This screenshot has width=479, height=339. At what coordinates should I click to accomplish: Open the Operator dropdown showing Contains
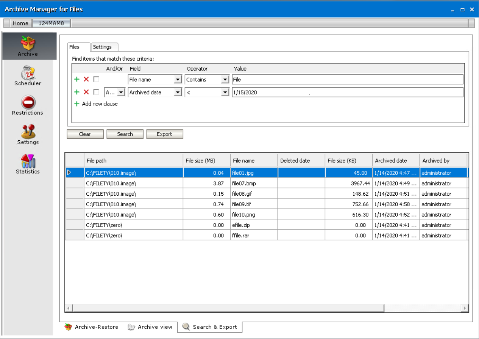(225, 80)
